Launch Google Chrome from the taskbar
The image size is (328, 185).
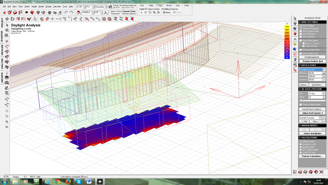click(58, 181)
